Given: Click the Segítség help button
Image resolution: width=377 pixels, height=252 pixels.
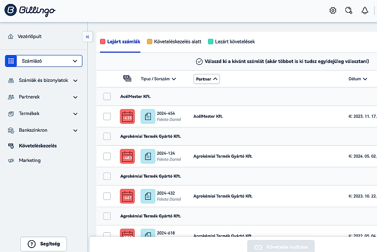Looking at the screenshot, I should pyautogui.click(x=43, y=244).
